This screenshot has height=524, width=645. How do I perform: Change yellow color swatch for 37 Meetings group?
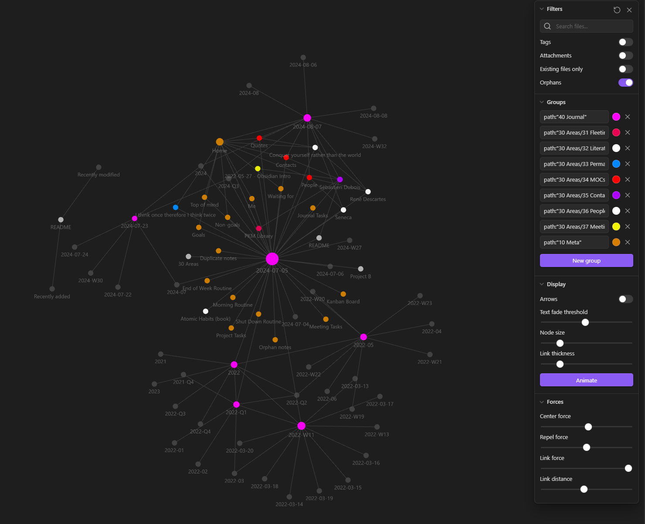coord(616,227)
